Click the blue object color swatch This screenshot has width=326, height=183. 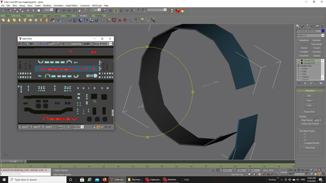tap(323, 31)
